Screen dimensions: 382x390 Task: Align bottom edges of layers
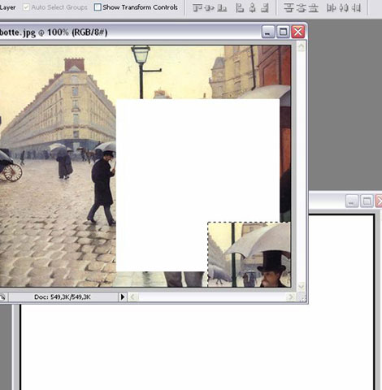pyautogui.click(x=222, y=8)
